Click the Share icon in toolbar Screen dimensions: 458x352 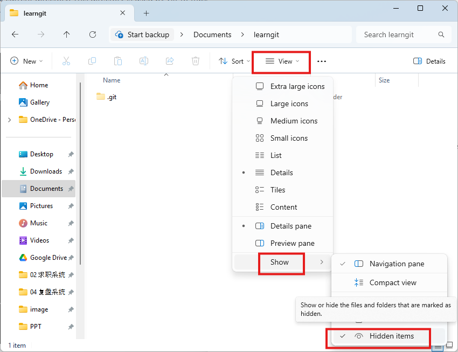(x=170, y=61)
